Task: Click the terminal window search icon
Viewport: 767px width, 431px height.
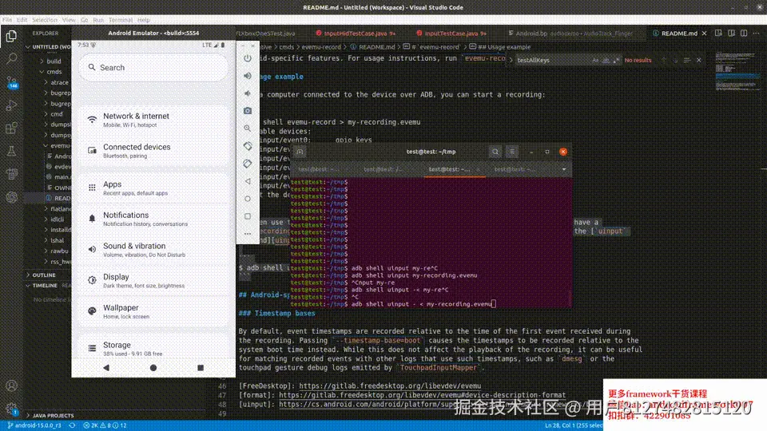Action: click(495, 152)
